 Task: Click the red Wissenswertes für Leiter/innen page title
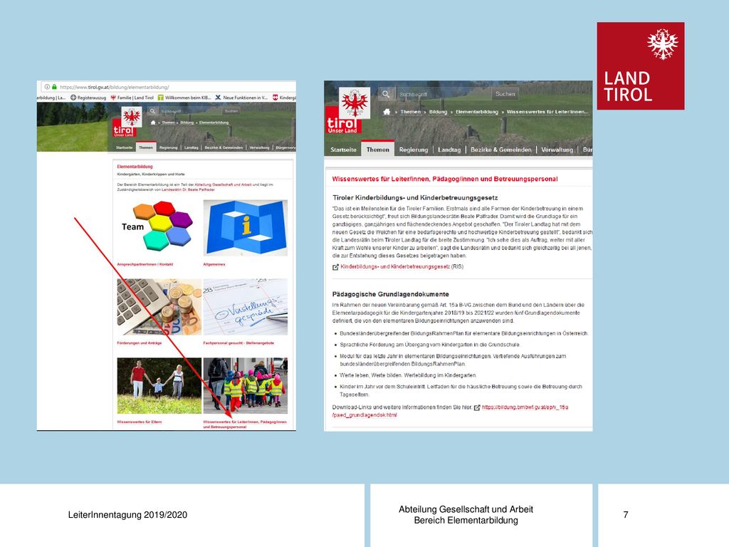[445, 179]
